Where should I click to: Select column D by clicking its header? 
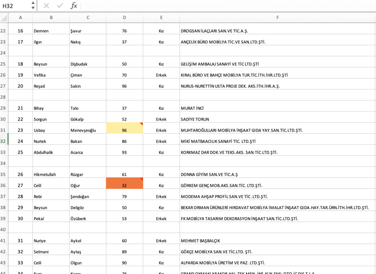click(124, 17)
